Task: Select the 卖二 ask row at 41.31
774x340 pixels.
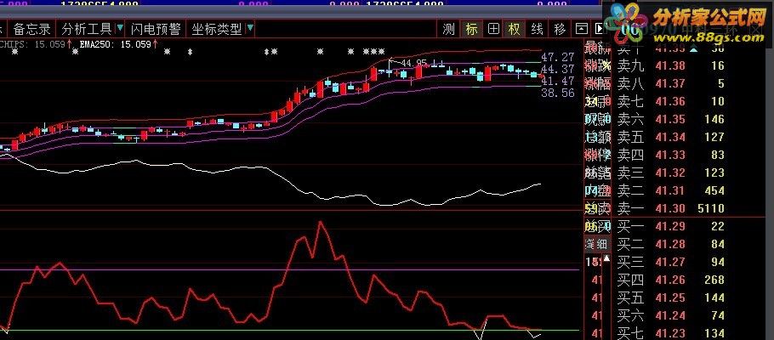Action: [671, 190]
